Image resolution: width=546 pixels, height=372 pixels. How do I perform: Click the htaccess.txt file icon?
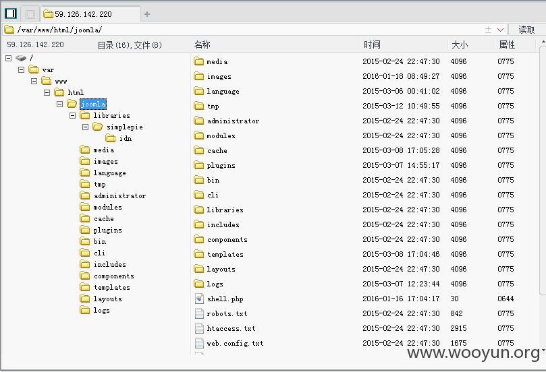pos(199,328)
